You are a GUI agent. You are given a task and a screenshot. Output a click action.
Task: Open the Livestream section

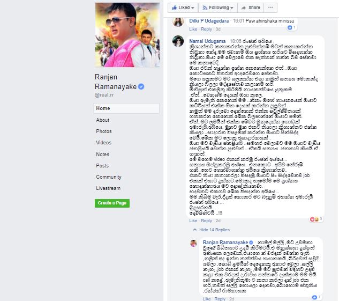pos(108,188)
